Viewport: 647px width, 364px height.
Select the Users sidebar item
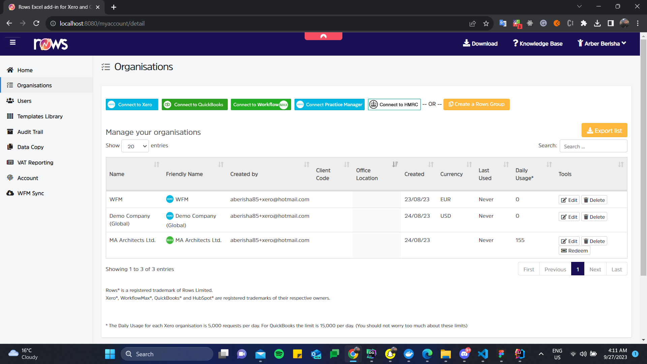coord(24,101)
